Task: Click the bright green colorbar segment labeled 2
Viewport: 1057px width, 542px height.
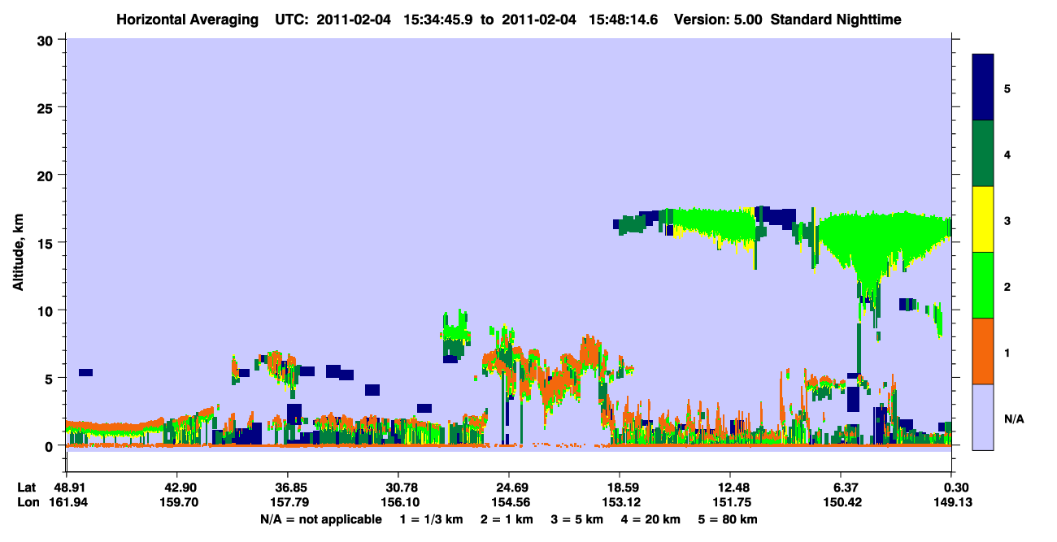Action: coord(983,285)
